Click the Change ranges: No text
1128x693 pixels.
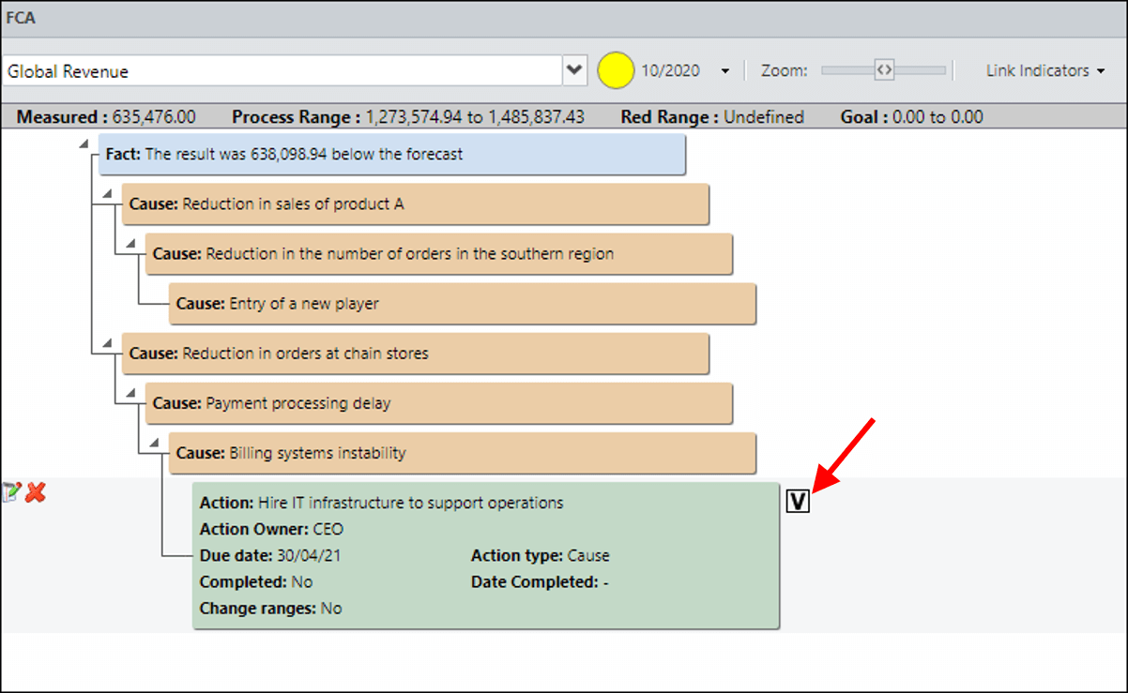271,608
